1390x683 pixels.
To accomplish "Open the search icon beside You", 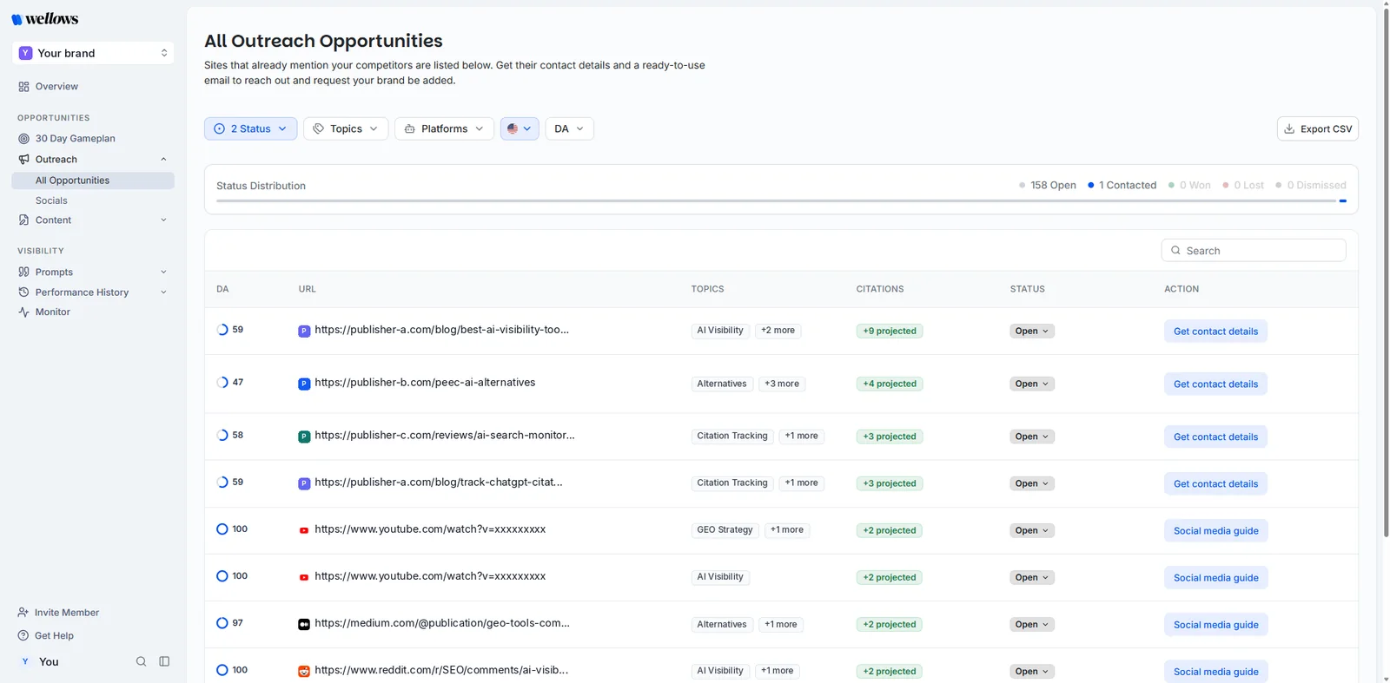I will click(x=141, y=661).
